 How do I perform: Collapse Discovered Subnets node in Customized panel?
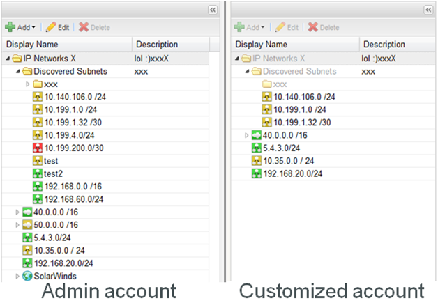coord(247,71)
